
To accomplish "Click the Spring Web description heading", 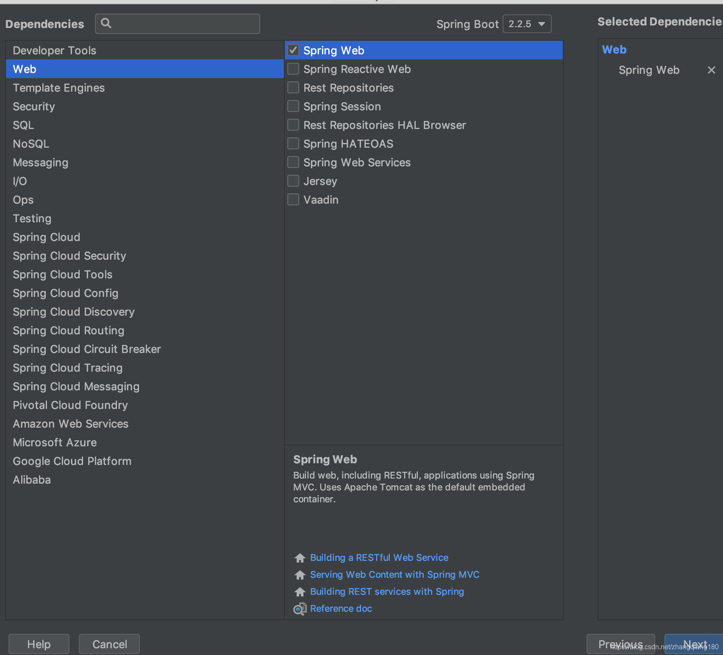I will tap(325, 459).
